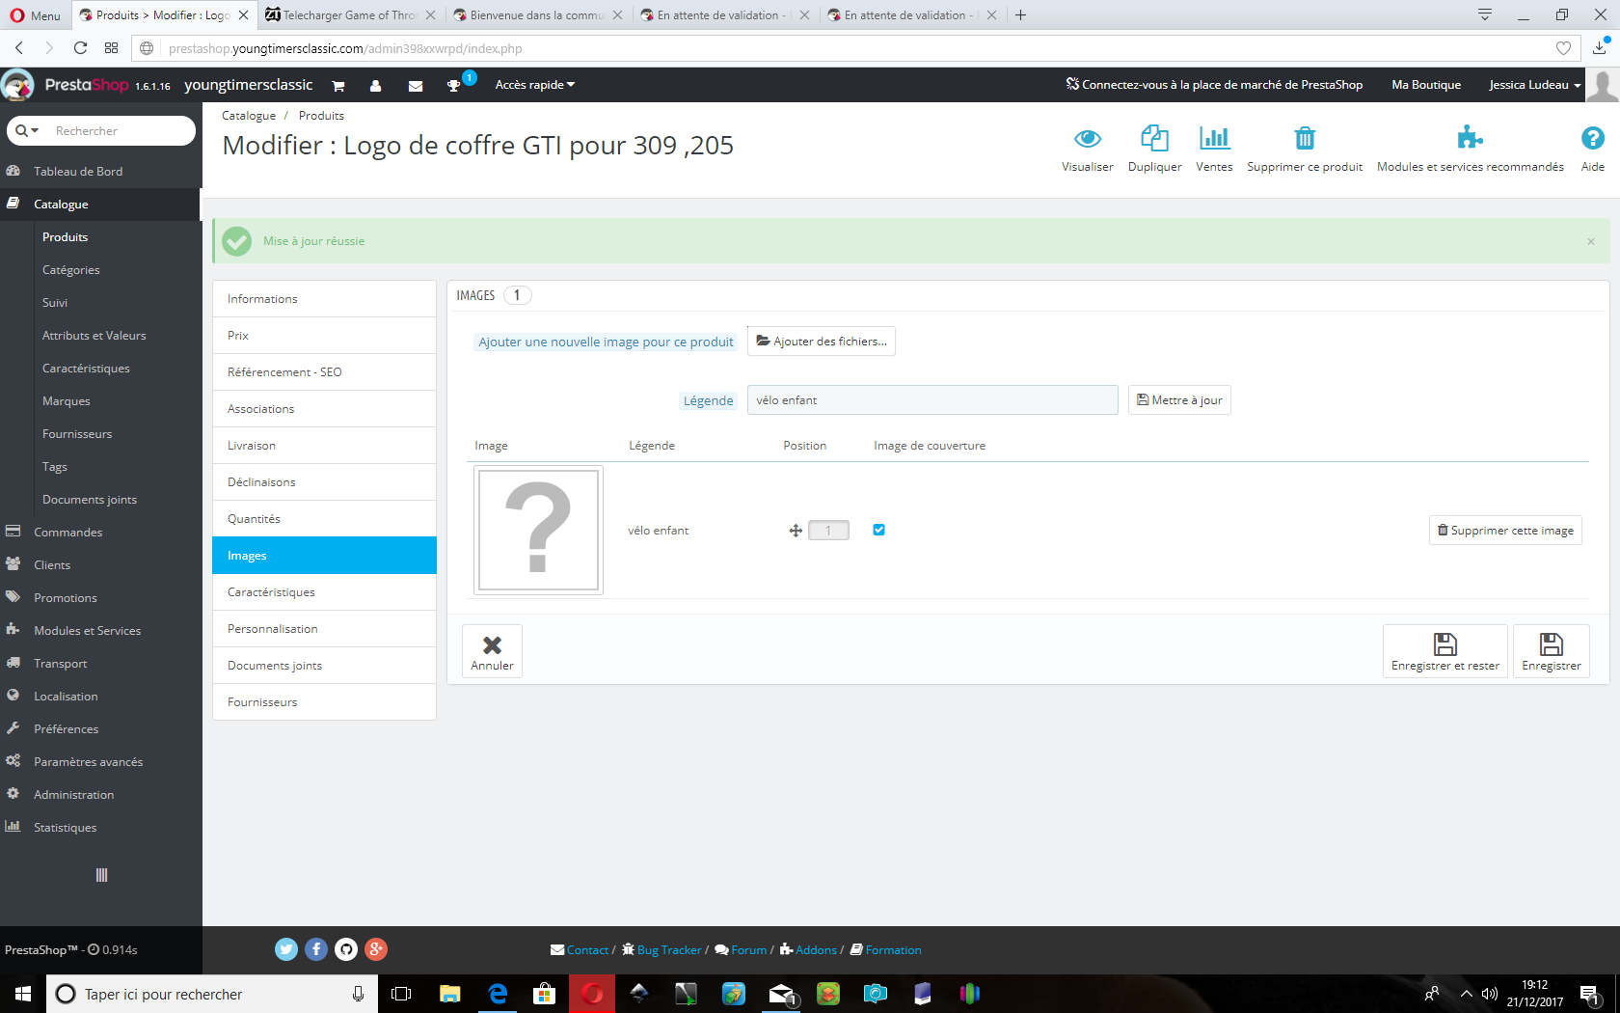Open the Microsoft Store taskbar icon
Image resolution: width=1620 pixels, height=1013 pixels.
tap(545, 994)
